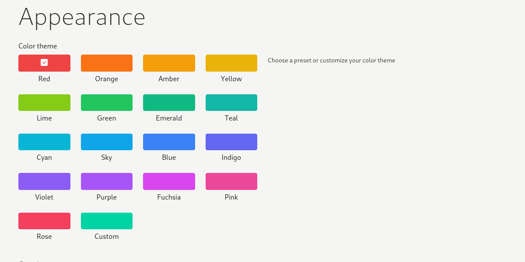The height and width of the screenshot is (262, 525).
Task: Select the Blue theme preset
Action: pos(169,142)
